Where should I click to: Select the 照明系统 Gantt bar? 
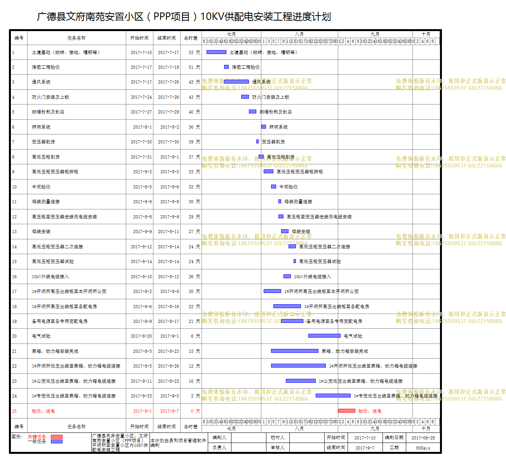[264, 127]
